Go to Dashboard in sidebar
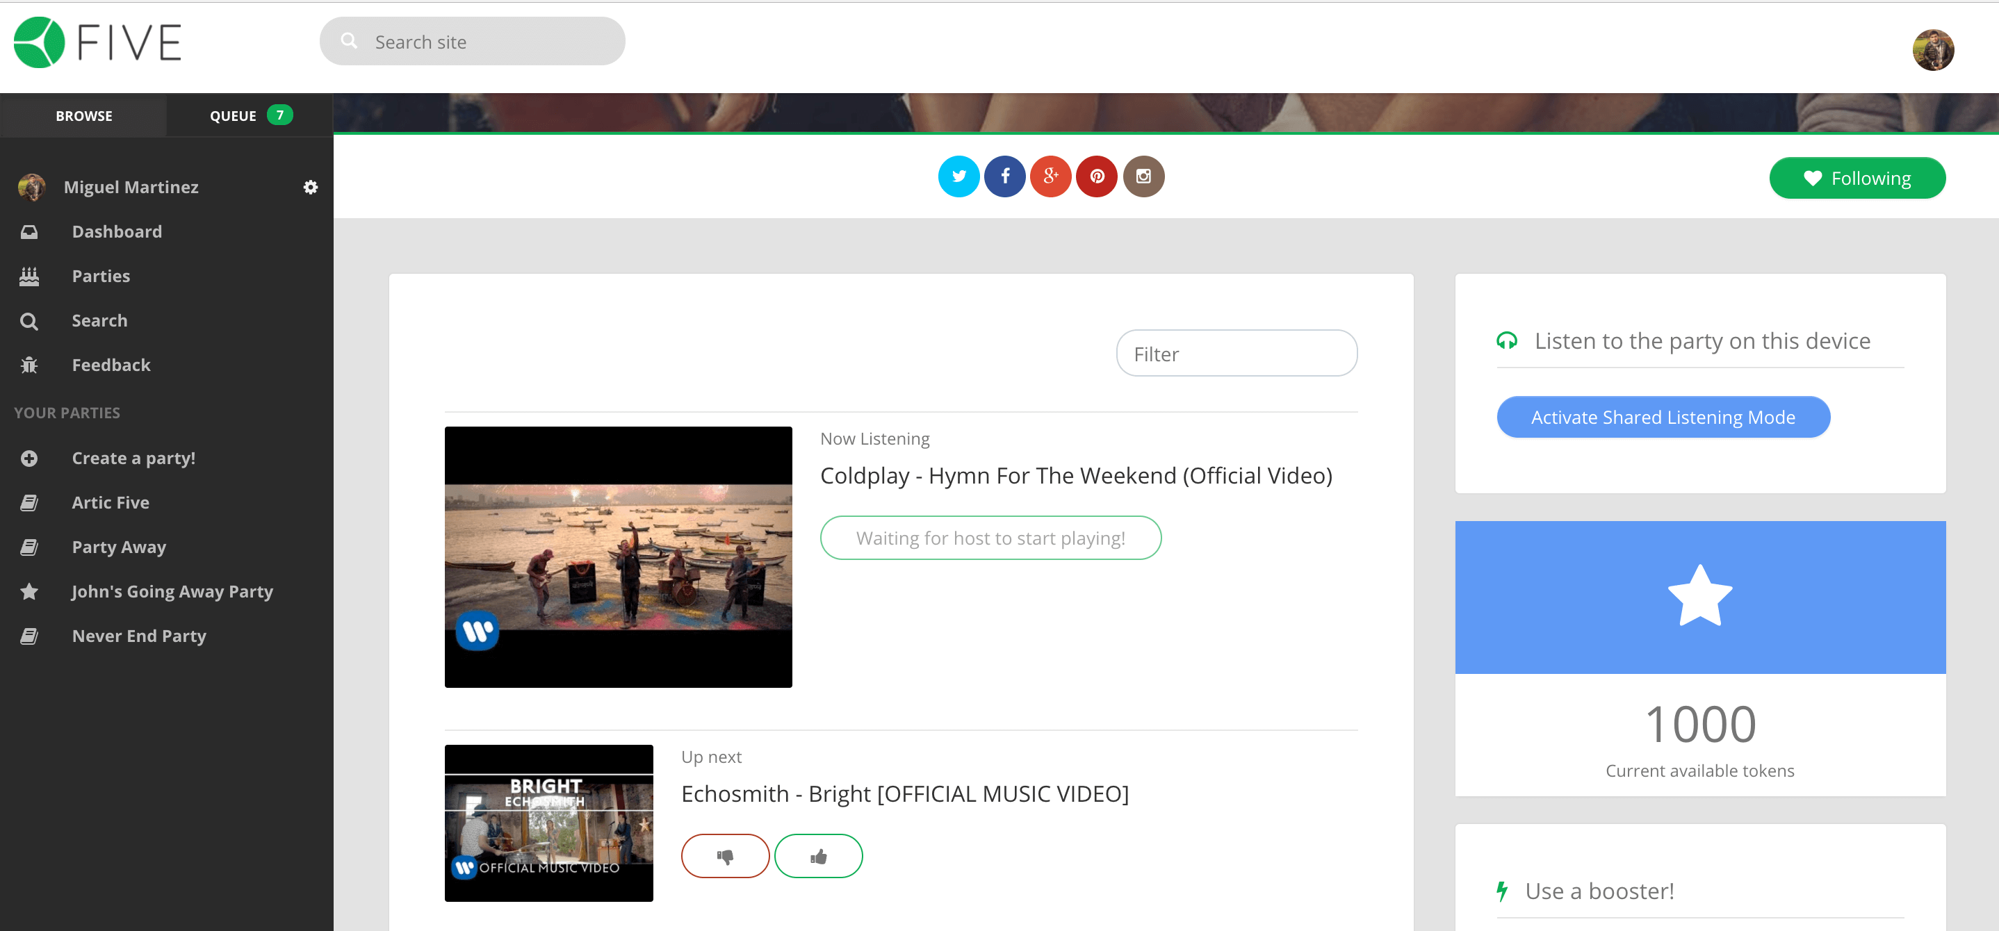This screenshot has width=1999, height=931. (116, 231)
